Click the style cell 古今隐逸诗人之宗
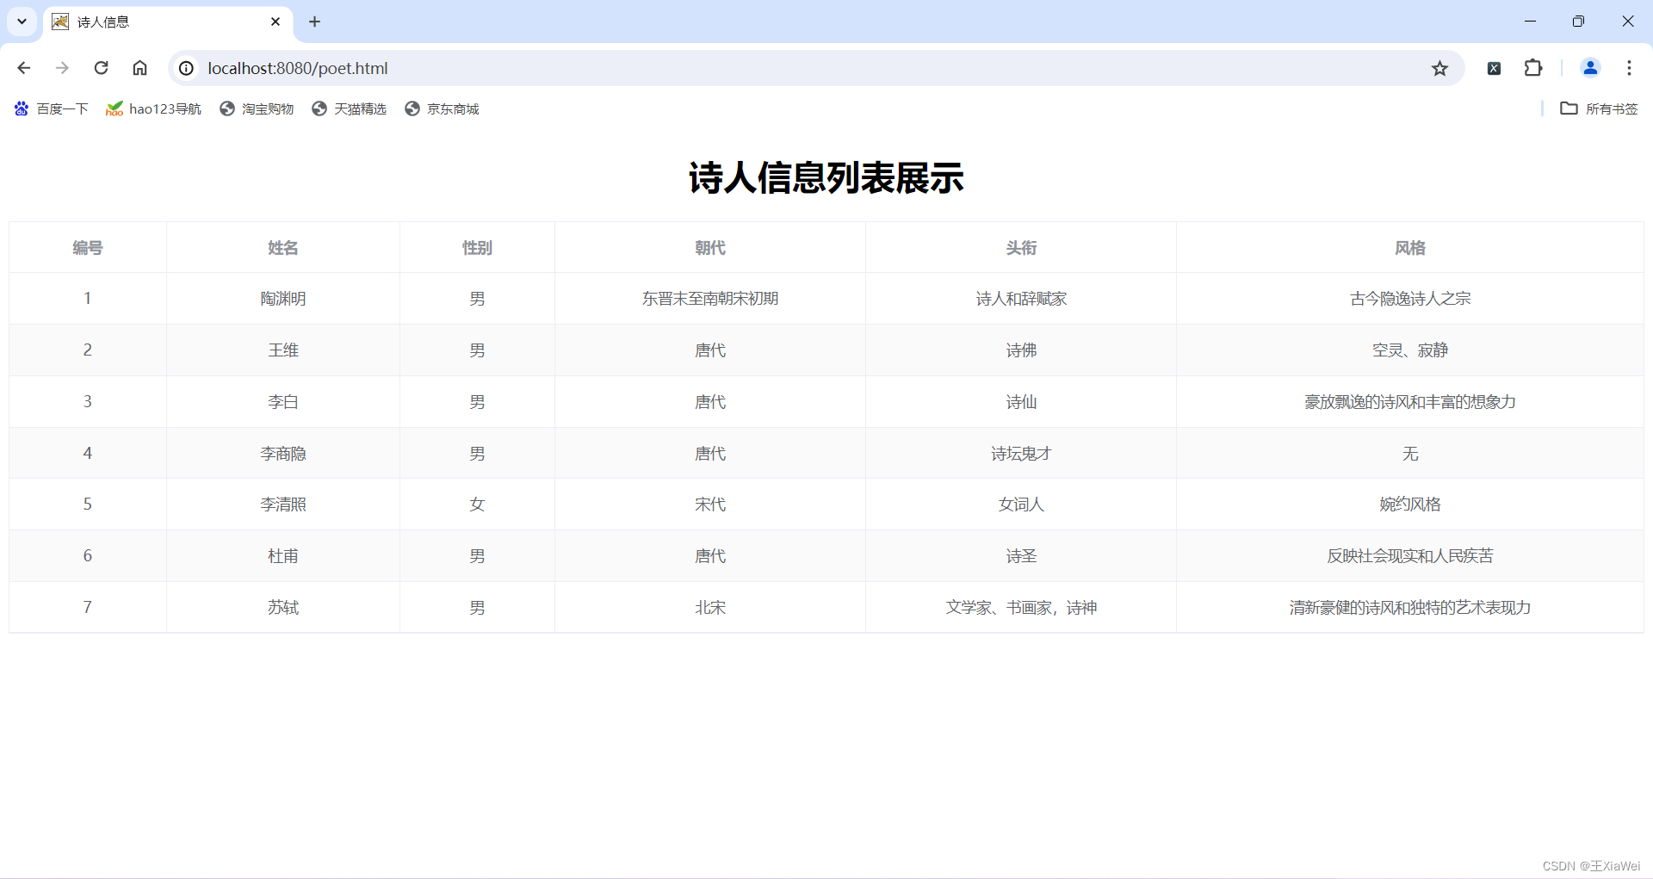 coord(1410,299)
